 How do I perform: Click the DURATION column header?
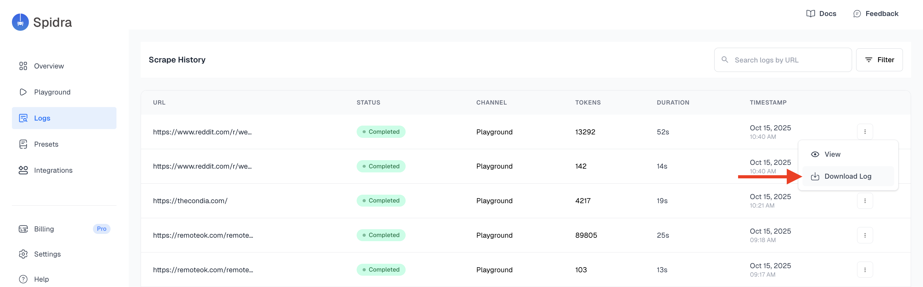click(672, 102)
